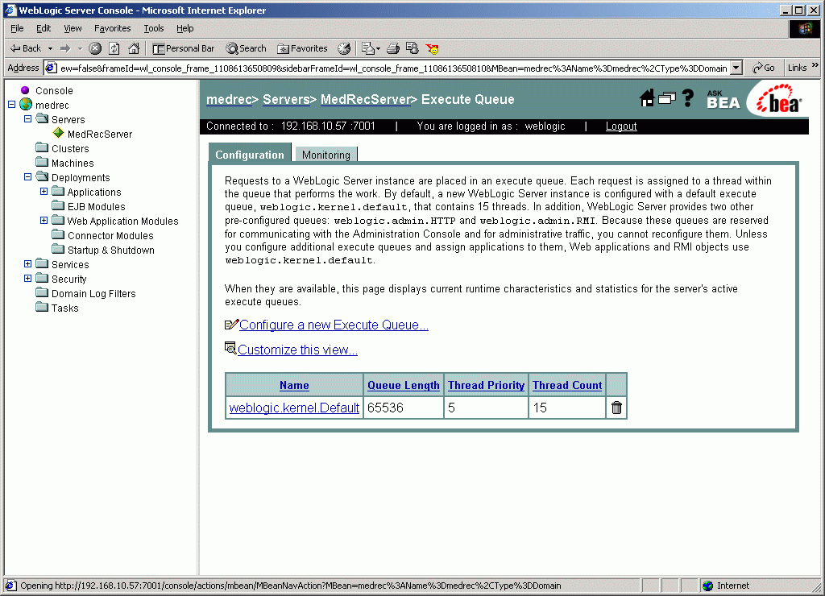Open the weblogic.kernel.Default queue link
Viewport: 825px width, 596px height.
[294, 408]
